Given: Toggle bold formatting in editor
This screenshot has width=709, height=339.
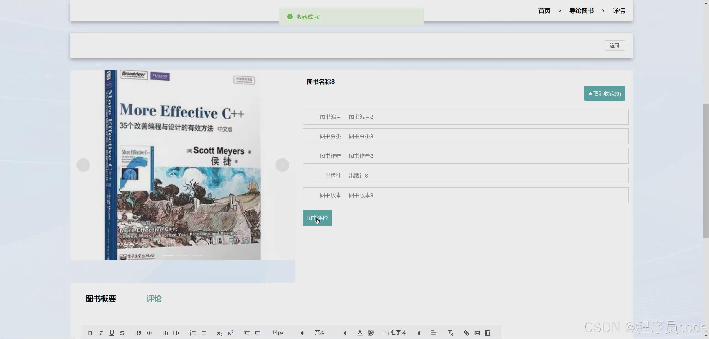Looking at the screenshot, I should click(x=90, y=333).
